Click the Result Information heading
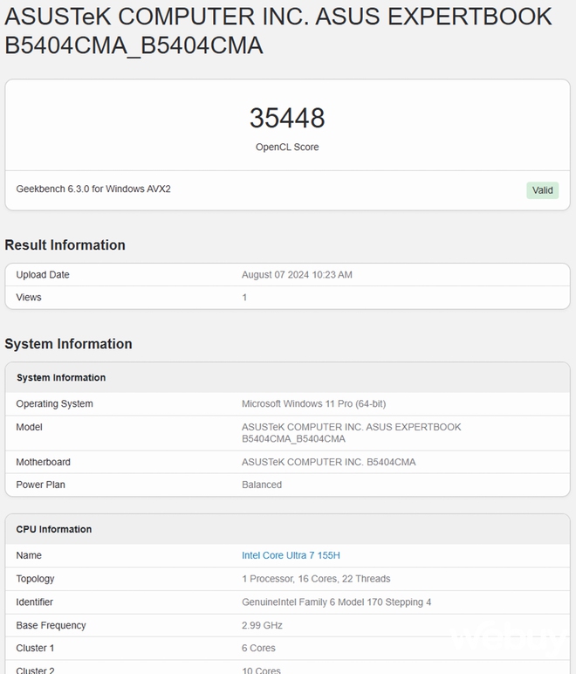The image size is (576, 674). (x=65, y=245)
